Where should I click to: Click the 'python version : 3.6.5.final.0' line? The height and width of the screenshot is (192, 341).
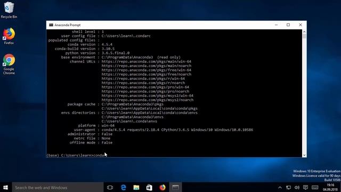coord(97,53)
